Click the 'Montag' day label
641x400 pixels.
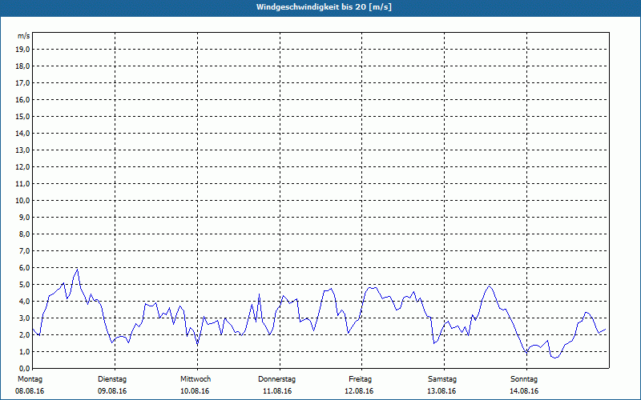point(30,379)
